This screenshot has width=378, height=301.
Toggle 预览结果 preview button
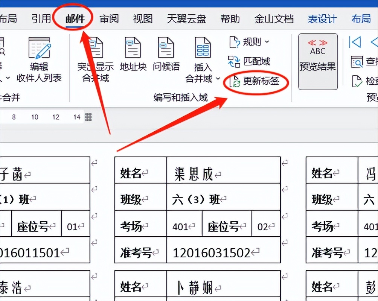point(318,61)
